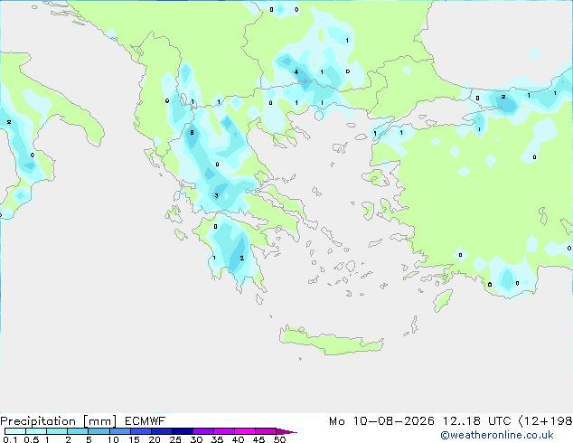Select the ECMWF model label
Image resolution: width=573 pixels, height=443 pixels.
[x=146, y=421]
